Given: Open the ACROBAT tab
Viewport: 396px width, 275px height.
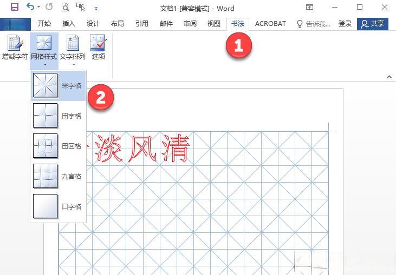Looking at the screenshot, I should tap(270, 24).
